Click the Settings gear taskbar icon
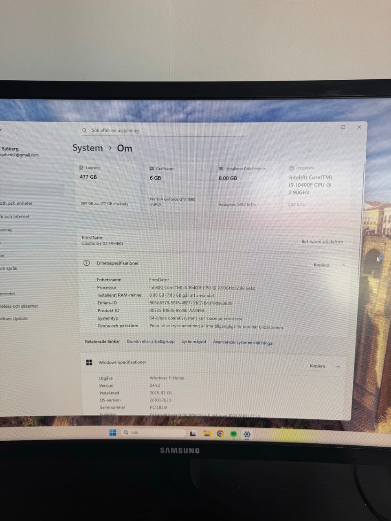The image size is (391, 521). pos(247,434)
